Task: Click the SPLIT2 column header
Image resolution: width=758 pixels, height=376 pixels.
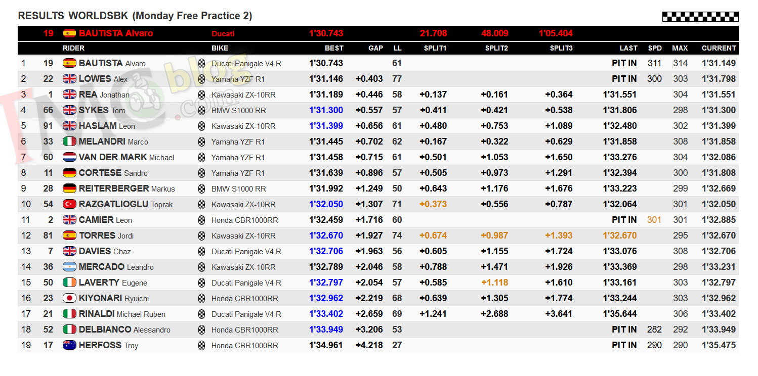Action: point(496,48)
